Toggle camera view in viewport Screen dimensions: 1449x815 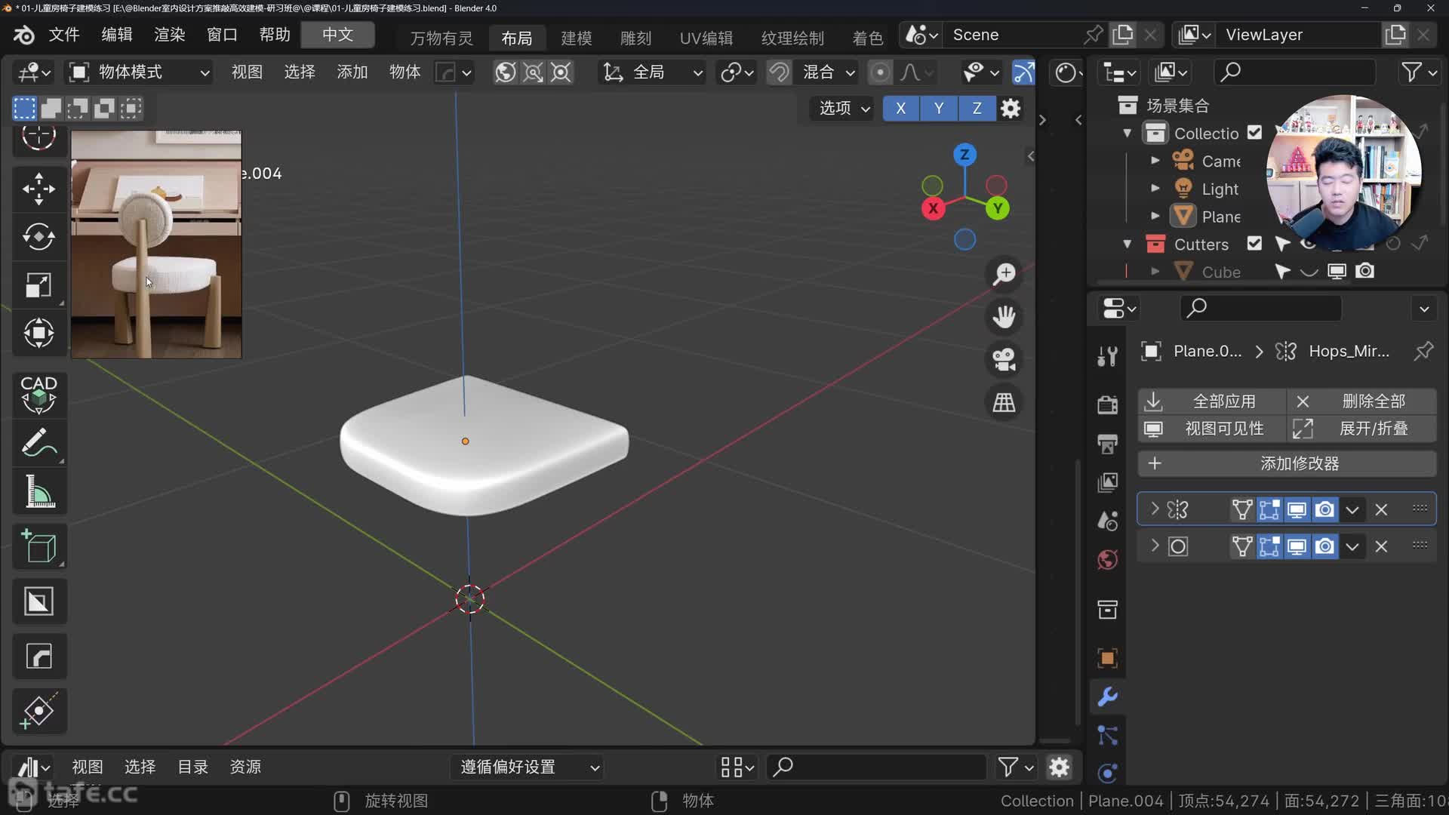coord(1004,359)
